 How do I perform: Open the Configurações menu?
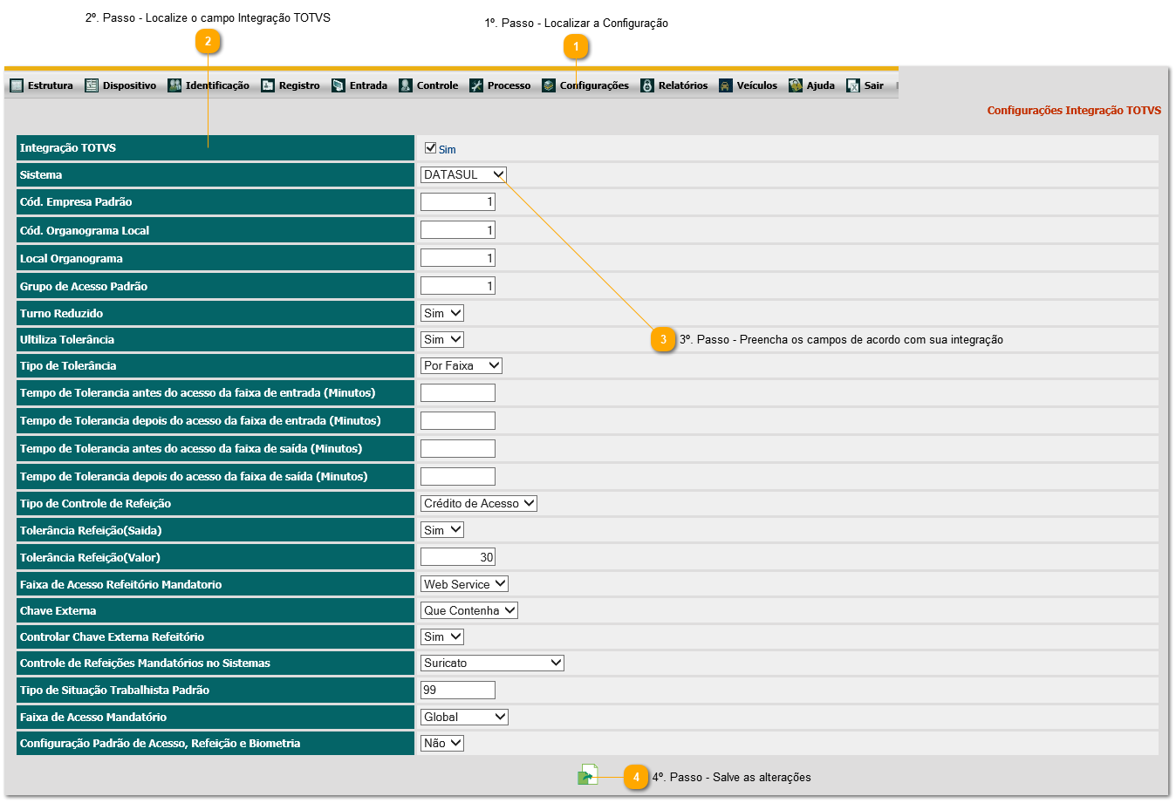click(593, 85)
